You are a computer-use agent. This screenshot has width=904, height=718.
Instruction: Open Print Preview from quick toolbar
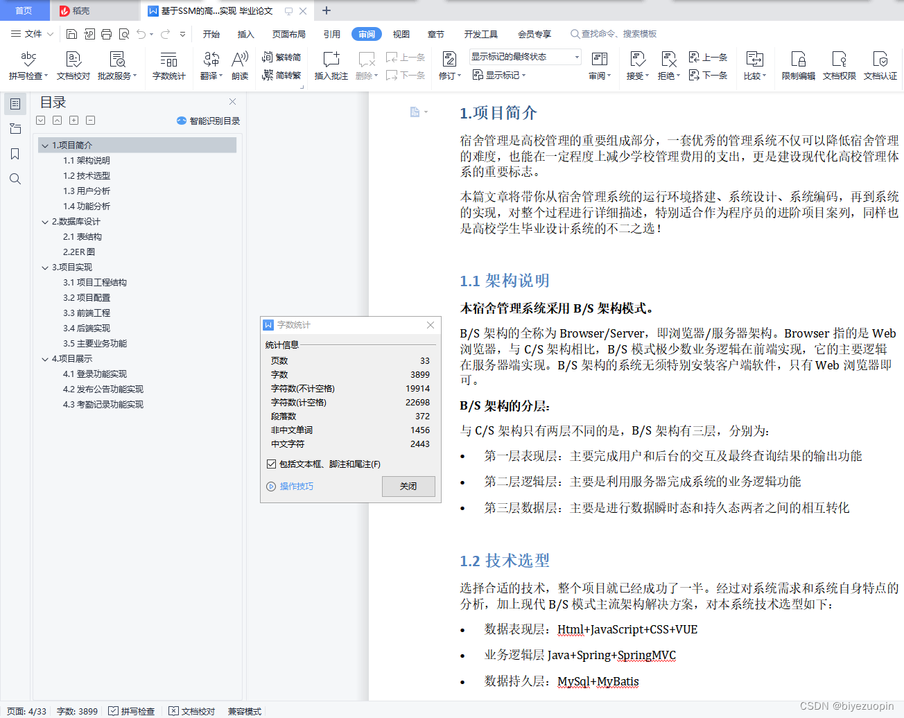pos(124,34)
